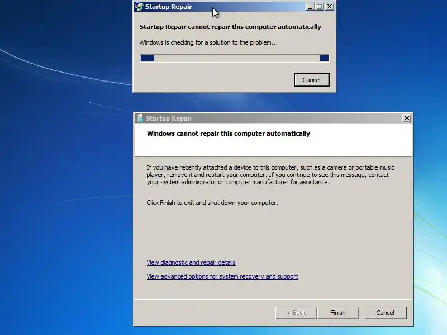Minimize the upper Startup Repair window
Image resolution: width=447 pixels, height=335 pixels.
click(310, 7)
